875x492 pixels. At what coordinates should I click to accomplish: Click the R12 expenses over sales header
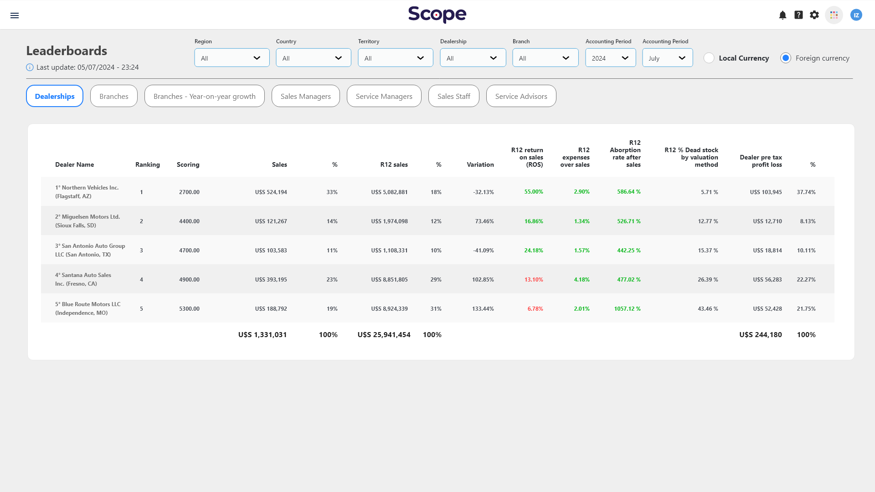tap(575, 157)
